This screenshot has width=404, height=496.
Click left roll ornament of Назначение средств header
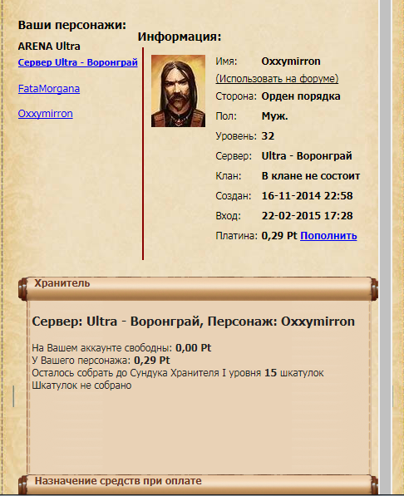click(23, 485)
